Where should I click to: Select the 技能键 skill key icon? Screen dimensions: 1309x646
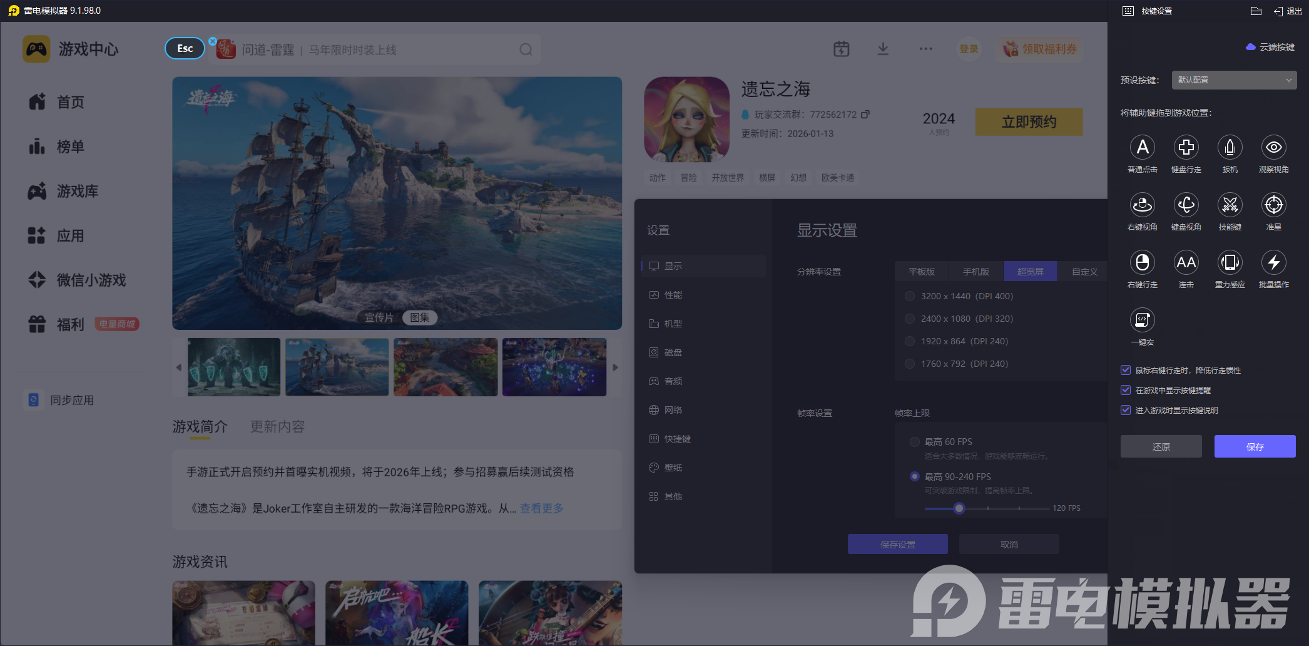(1230, 205)
